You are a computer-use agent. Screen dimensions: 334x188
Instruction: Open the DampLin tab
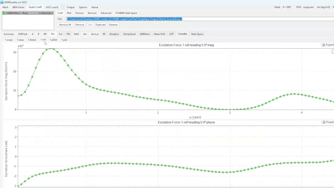tap(114, 34)
